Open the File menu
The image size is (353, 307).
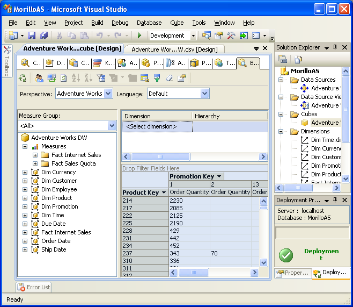[13, 23]
